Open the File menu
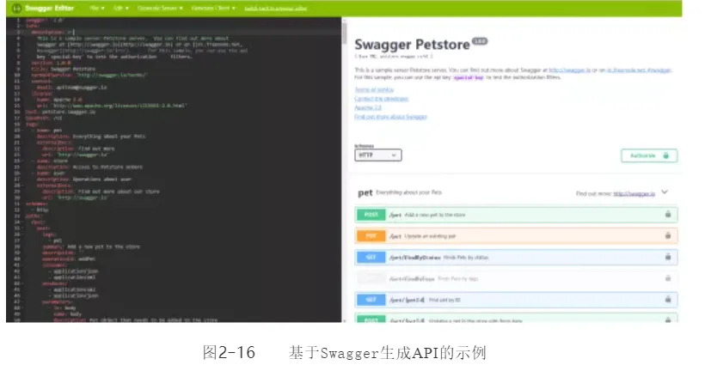 (x=96, y=8)
